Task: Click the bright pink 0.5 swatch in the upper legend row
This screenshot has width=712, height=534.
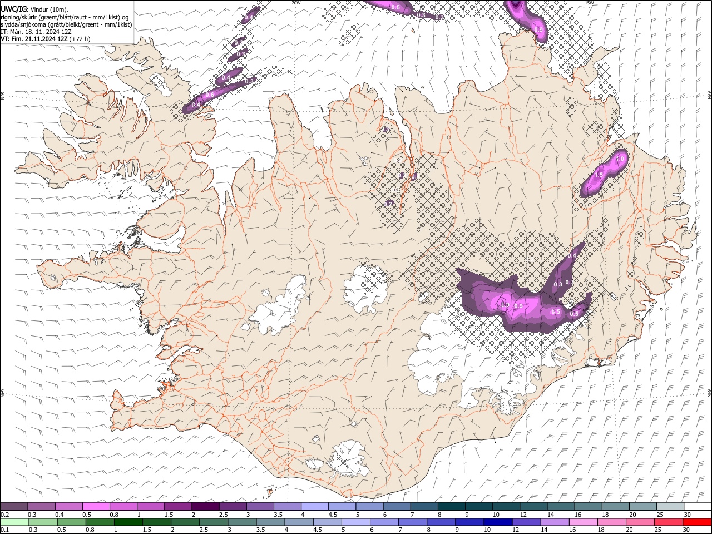Action: 96,507
